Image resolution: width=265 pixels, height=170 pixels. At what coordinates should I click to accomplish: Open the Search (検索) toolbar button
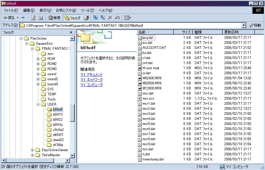pos(54,18)
